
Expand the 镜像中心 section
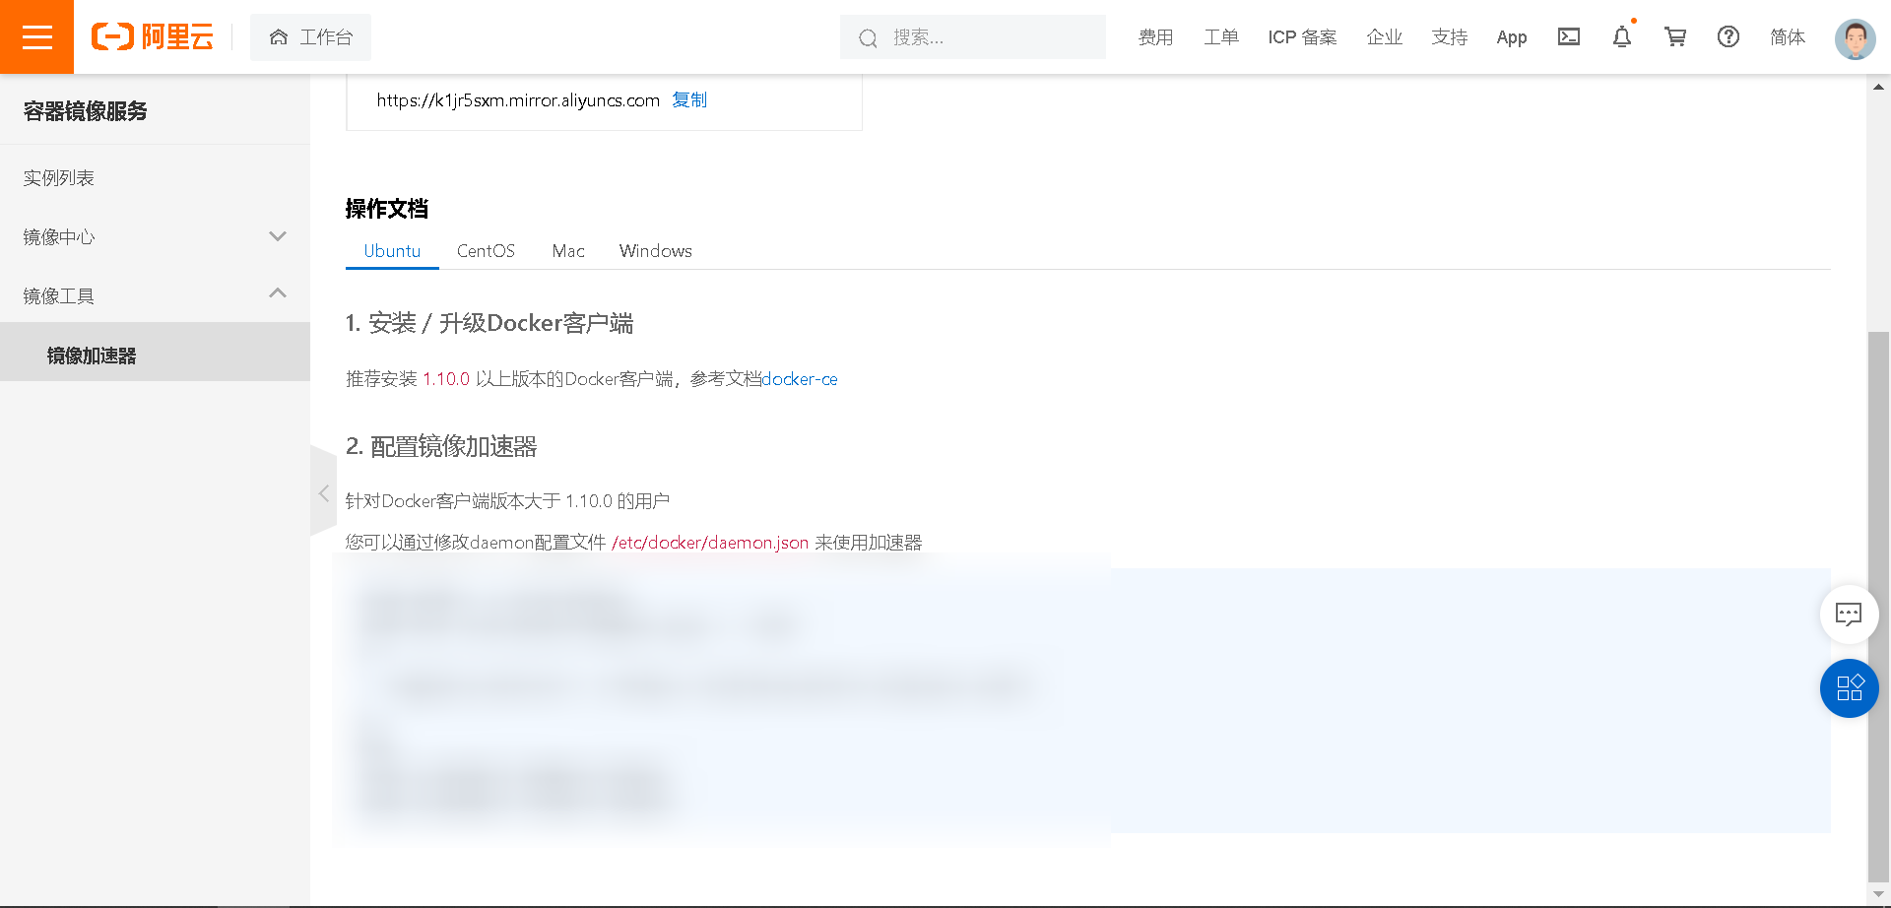155,237
